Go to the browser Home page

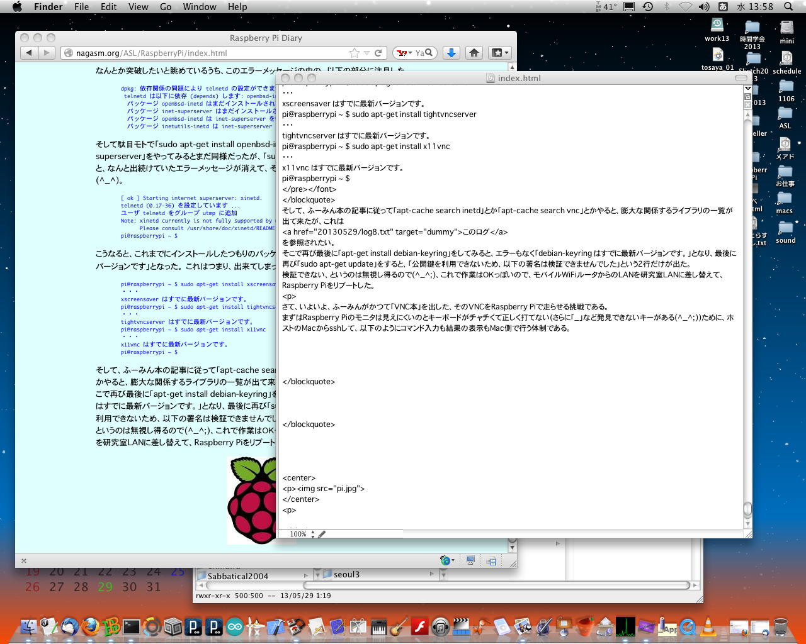point(474,53)
